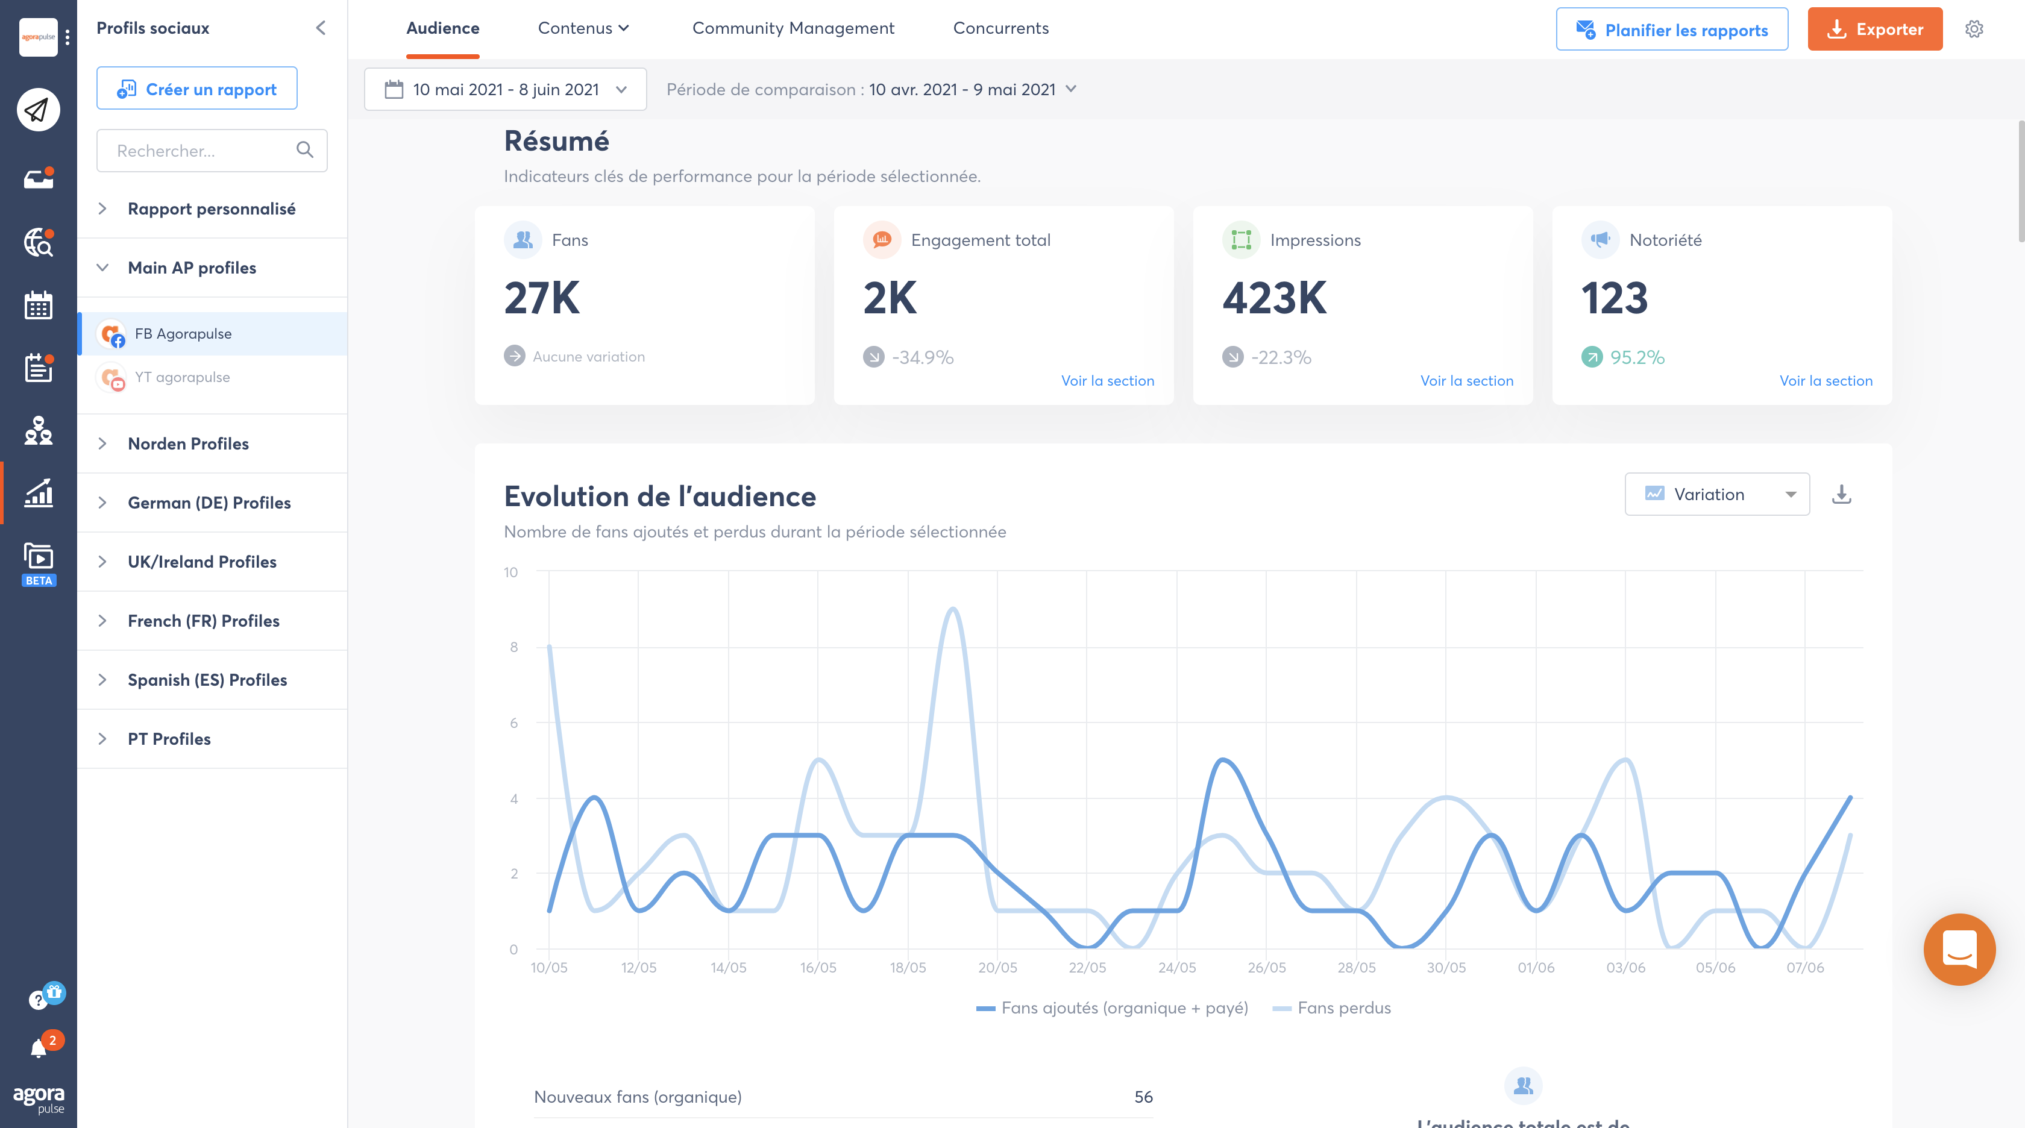This screenshot has width=2025, height=1128.
Task: Toggle Fans ajoutés legend series
Action: [1111, 1007]
